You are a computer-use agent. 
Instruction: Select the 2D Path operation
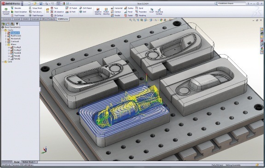(71, 11)
